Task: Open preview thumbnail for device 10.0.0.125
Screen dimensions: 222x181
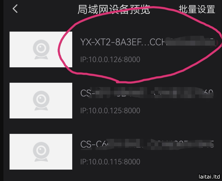Action: pos(41,101)
